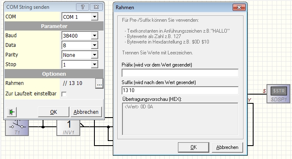The image size is (292, 159).
Task: Click the Suffix field containing 13 10
Action: coord(180,90)
